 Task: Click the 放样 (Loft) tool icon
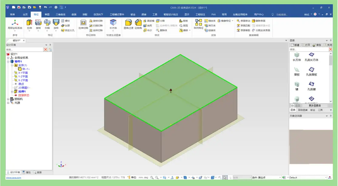55,23
